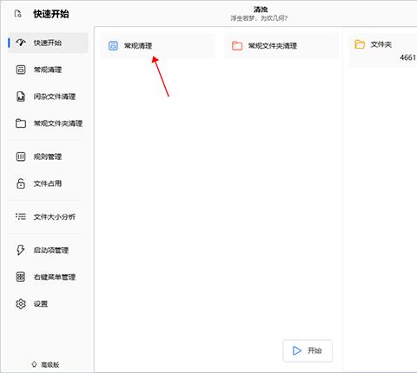The height and width of the screenshot is (373, 417).
Task: Go to 规则管理 menu entry
Action: [48, 157]
